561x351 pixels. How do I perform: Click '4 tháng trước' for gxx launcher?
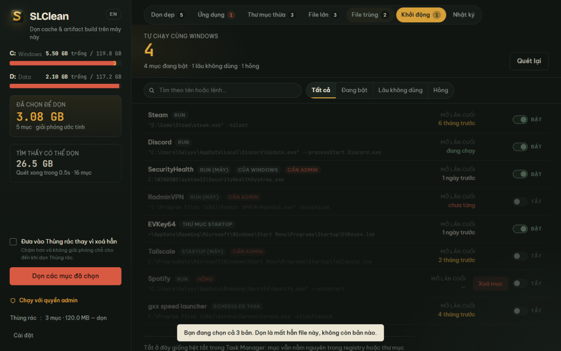[x=456, y=314]
